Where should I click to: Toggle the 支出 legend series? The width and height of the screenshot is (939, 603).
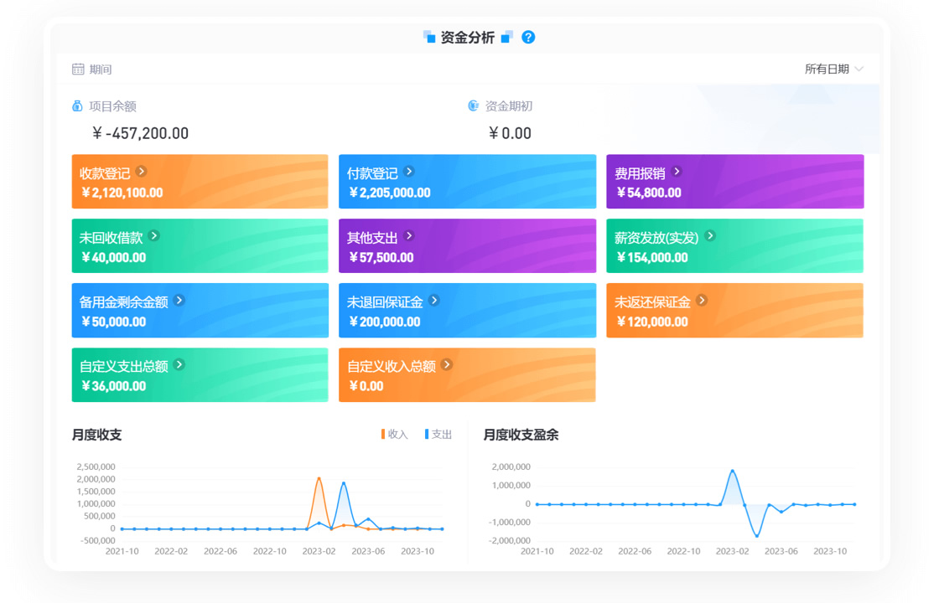(x=438, y=435)
